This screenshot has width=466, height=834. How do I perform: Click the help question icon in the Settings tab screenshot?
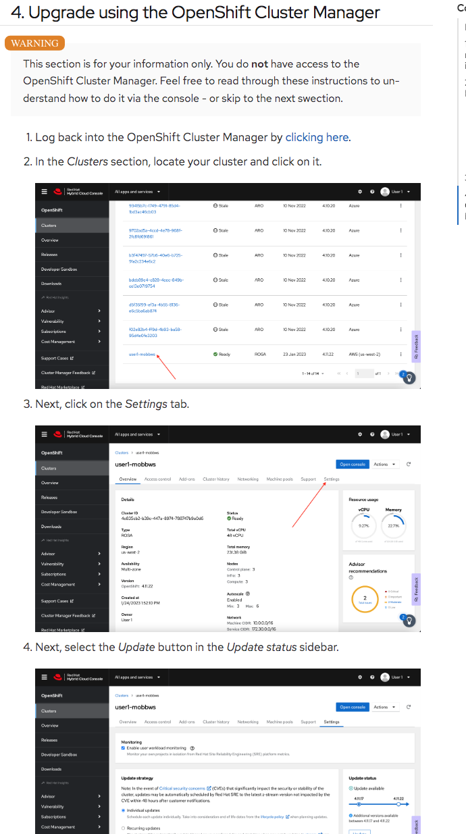(x=372, y=677)
